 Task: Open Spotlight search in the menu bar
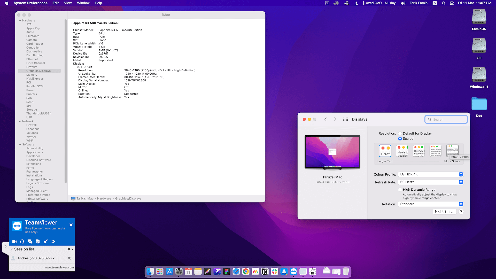click(x=444, y=3)
